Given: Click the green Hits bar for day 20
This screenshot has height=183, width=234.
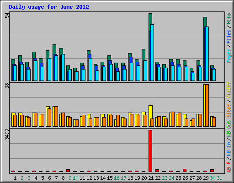Looking at the screenshot, I should [x=144, y=55].
